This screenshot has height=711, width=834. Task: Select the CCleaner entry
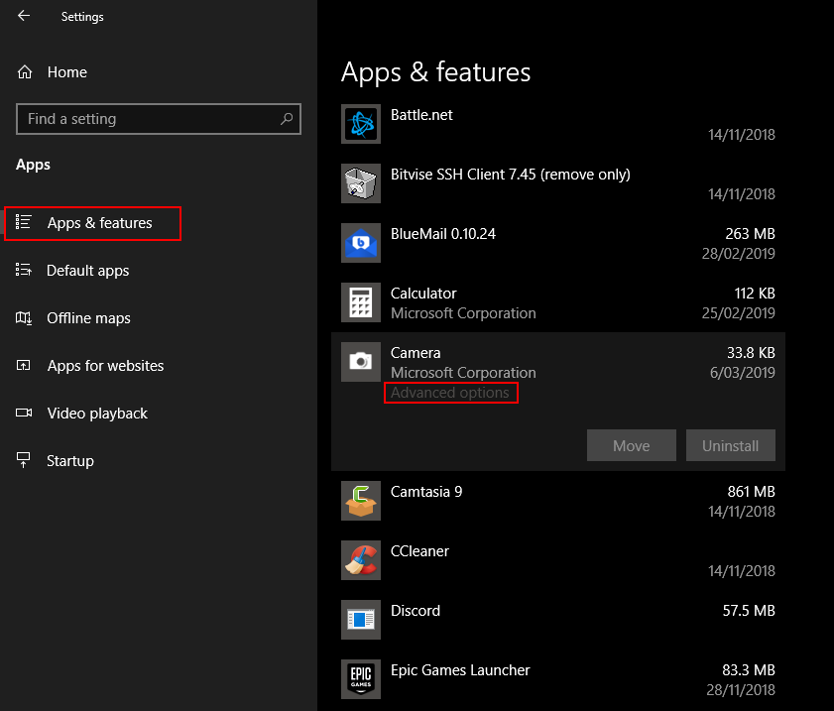[x=419, y=551]
